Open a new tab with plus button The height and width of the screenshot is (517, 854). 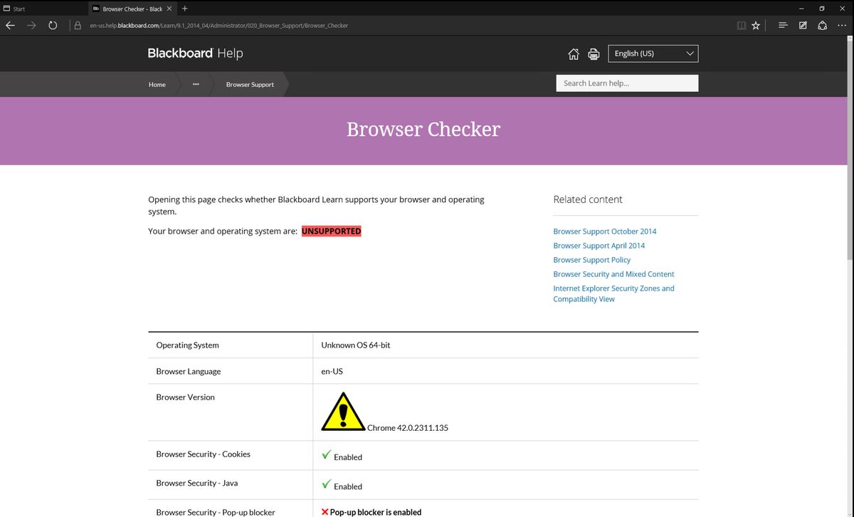tap(185, 9)
